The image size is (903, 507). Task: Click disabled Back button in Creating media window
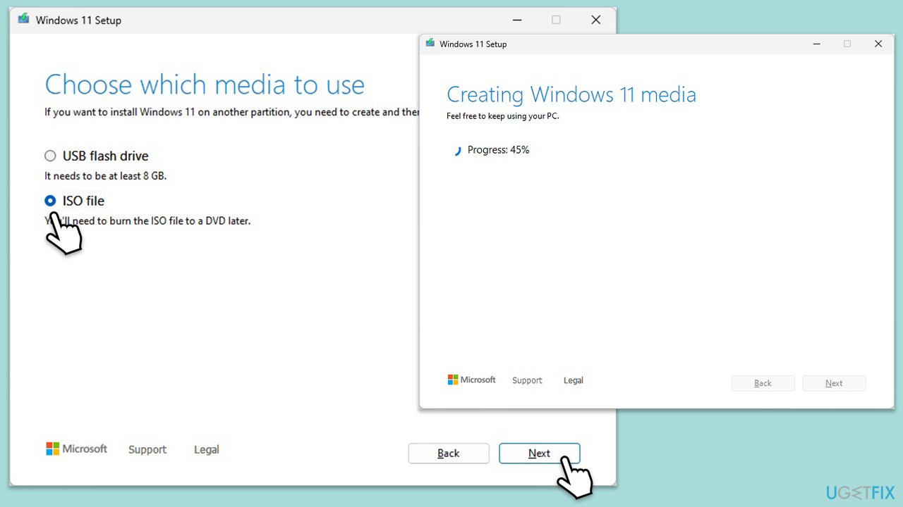763,383
